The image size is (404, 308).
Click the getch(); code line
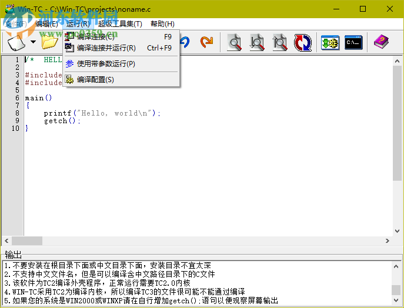pos(62,121)
